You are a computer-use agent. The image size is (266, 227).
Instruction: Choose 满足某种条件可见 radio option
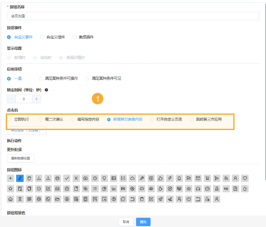[88, 78]
